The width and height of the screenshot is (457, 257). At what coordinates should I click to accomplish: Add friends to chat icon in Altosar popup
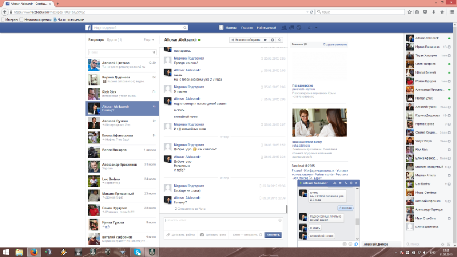(x=335, y=183)
